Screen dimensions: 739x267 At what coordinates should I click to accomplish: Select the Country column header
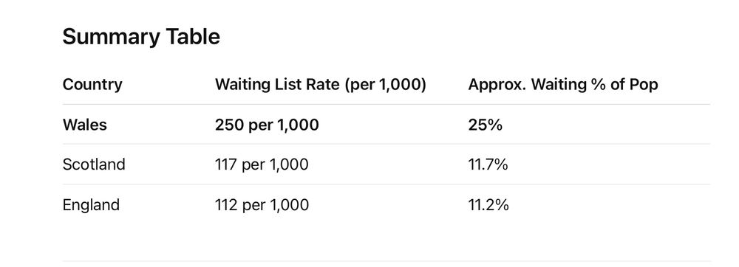coord(92,85)
